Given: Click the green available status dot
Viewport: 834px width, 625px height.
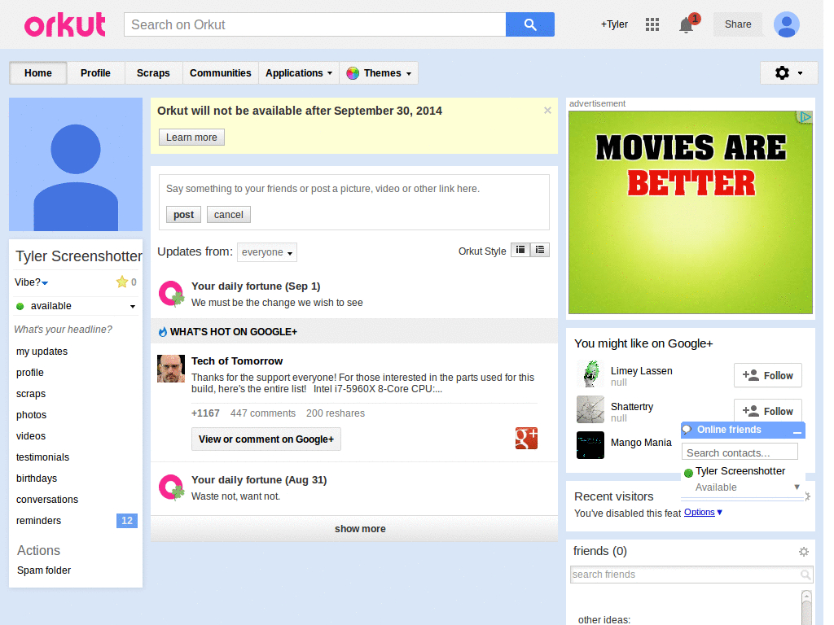Looking at the screenshot, I should (x=20, y=306).
